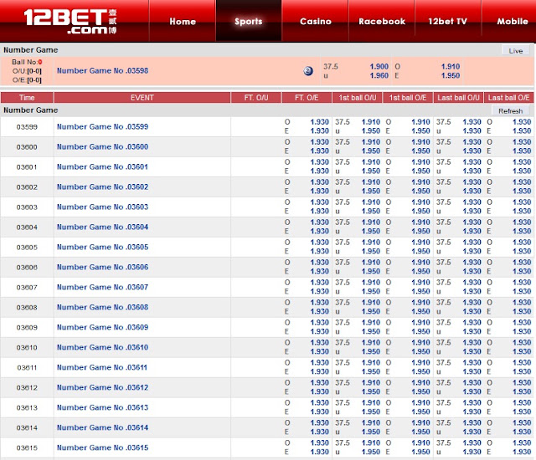
Task: Click the Last ball O/E column header
Action: tap(508, 98)
